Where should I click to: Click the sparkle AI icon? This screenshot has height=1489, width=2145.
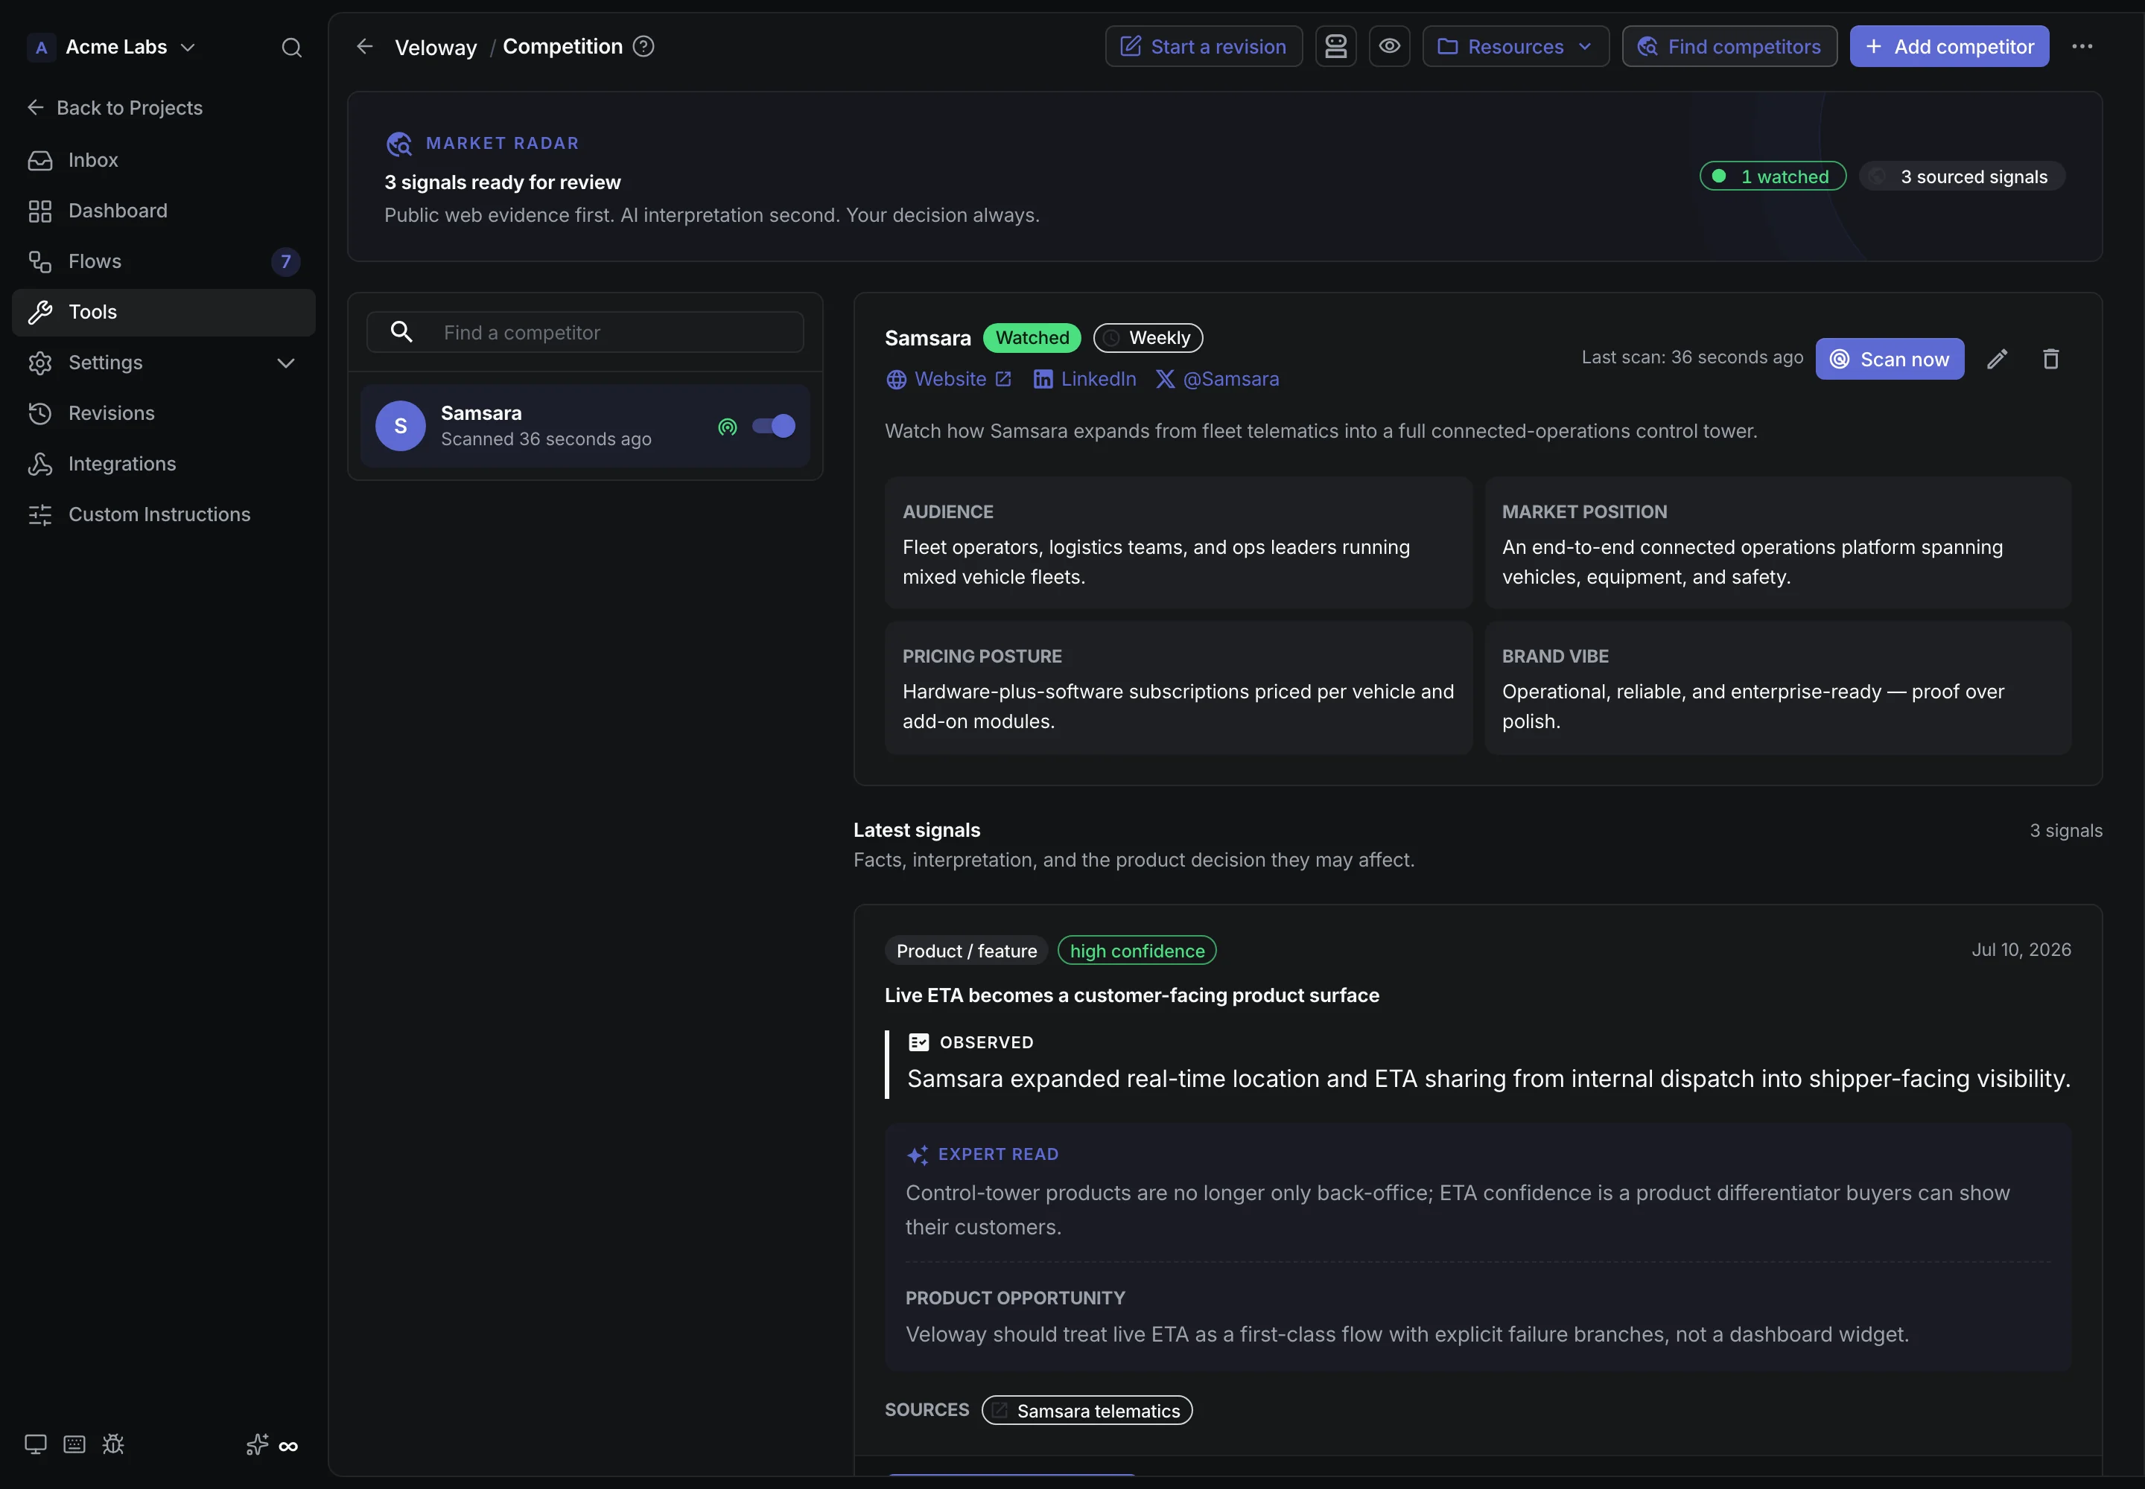pos(257,1445)
